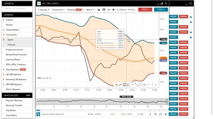
Task: Save chart using floppy disk icon
Action: tap(104, 10)
